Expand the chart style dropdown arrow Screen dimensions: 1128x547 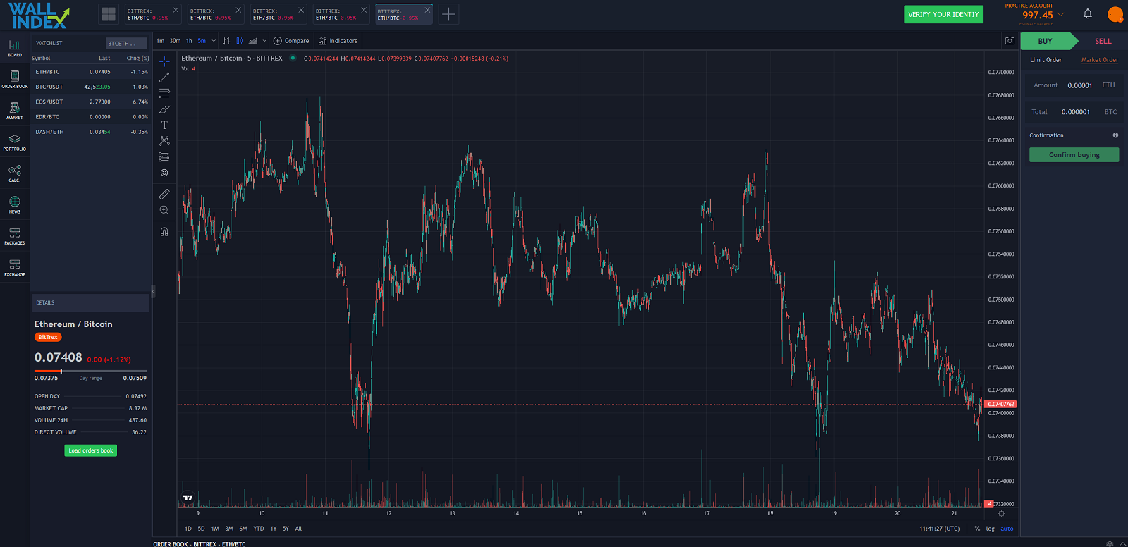[x=264, y=41]
